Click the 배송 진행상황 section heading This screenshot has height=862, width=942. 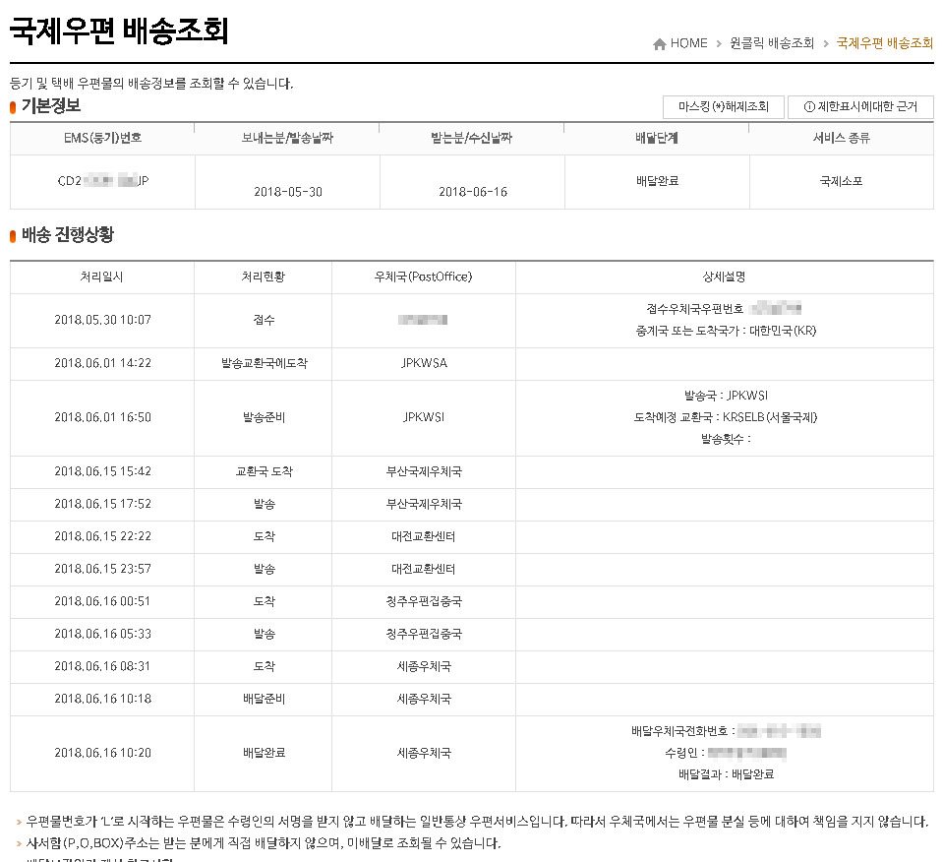pyautogui.click(x=67, y=235)
